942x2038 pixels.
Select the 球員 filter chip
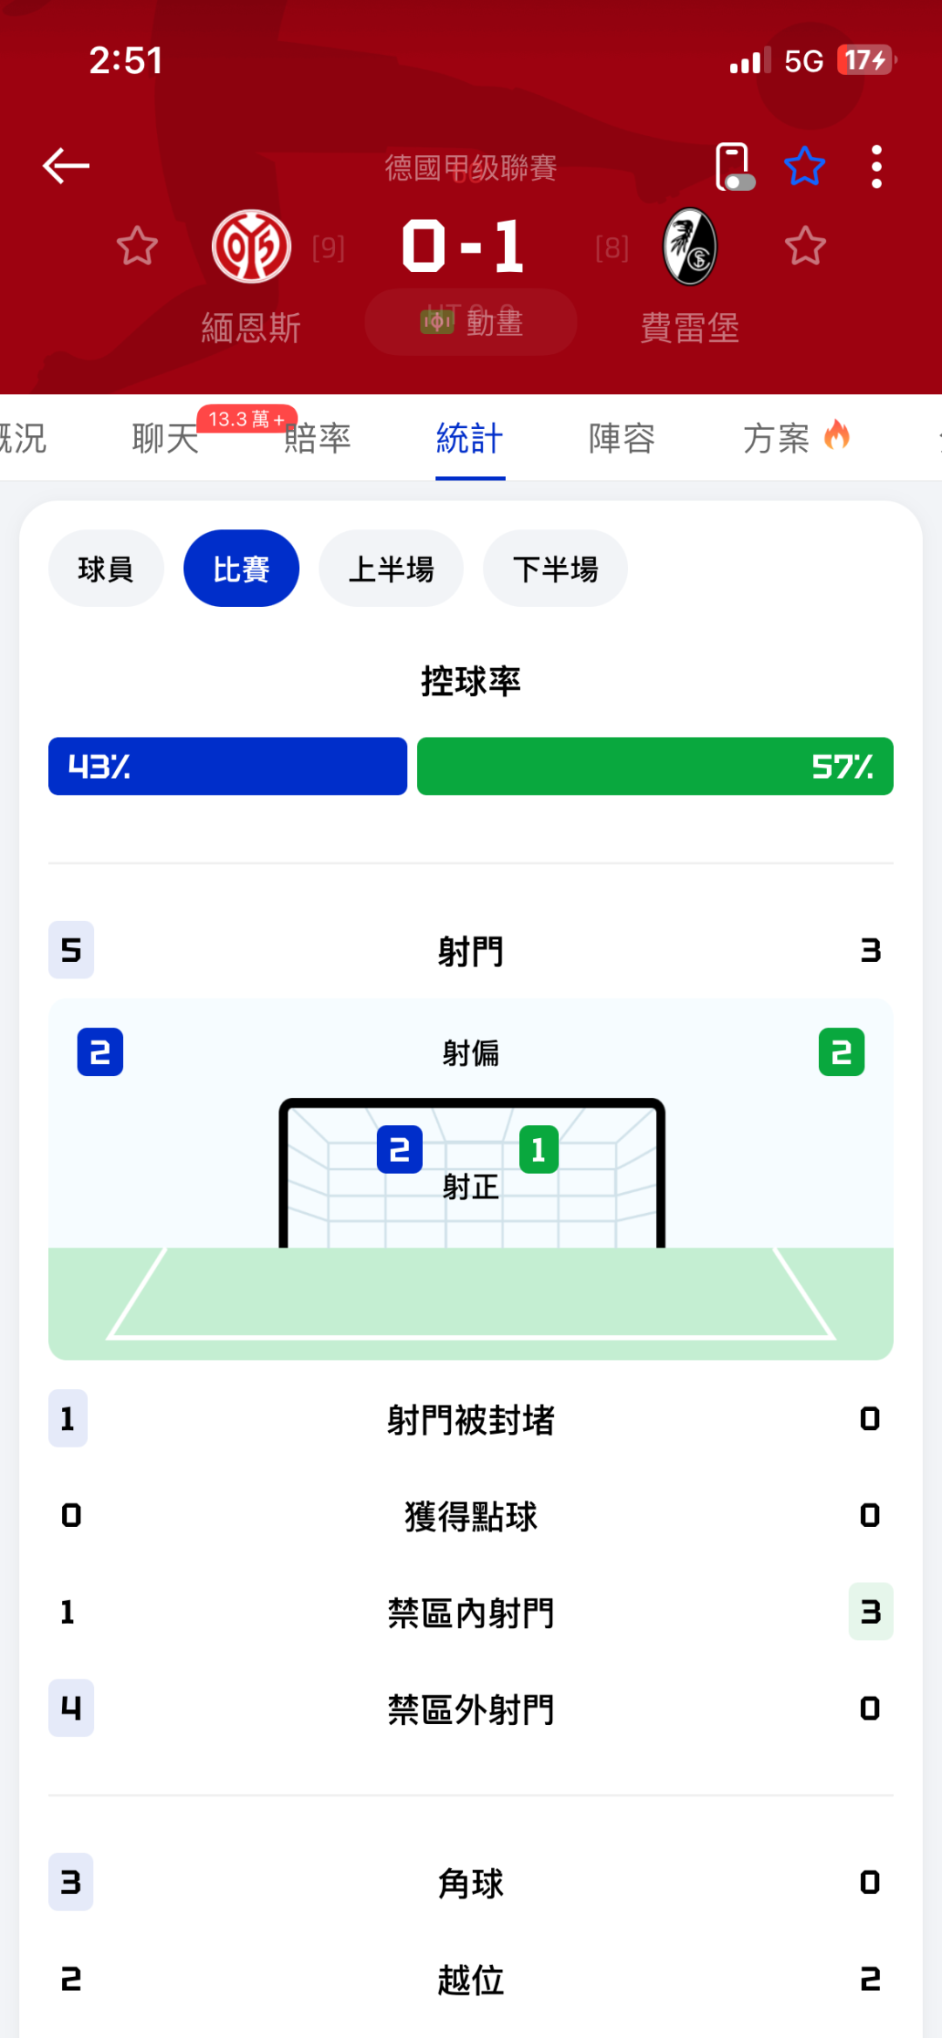(x=106, y=569)
